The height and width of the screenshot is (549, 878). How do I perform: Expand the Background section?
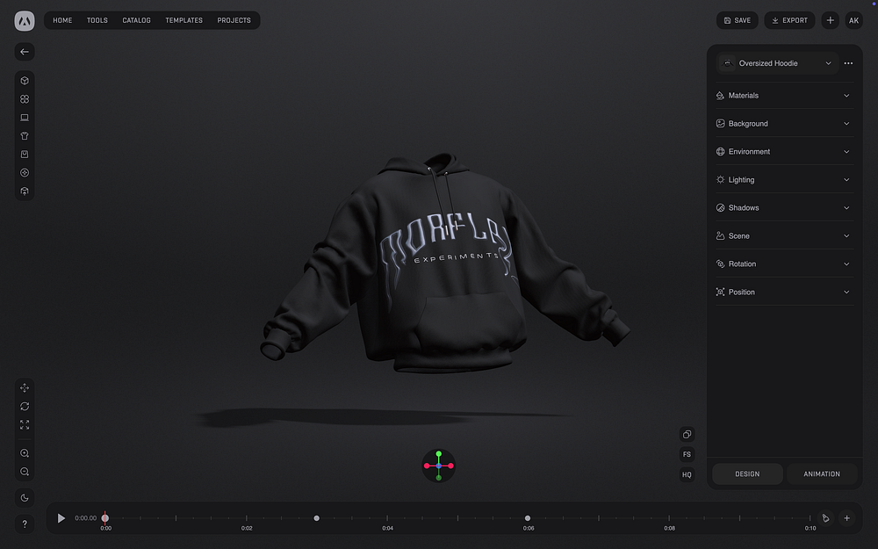point(784,124)
